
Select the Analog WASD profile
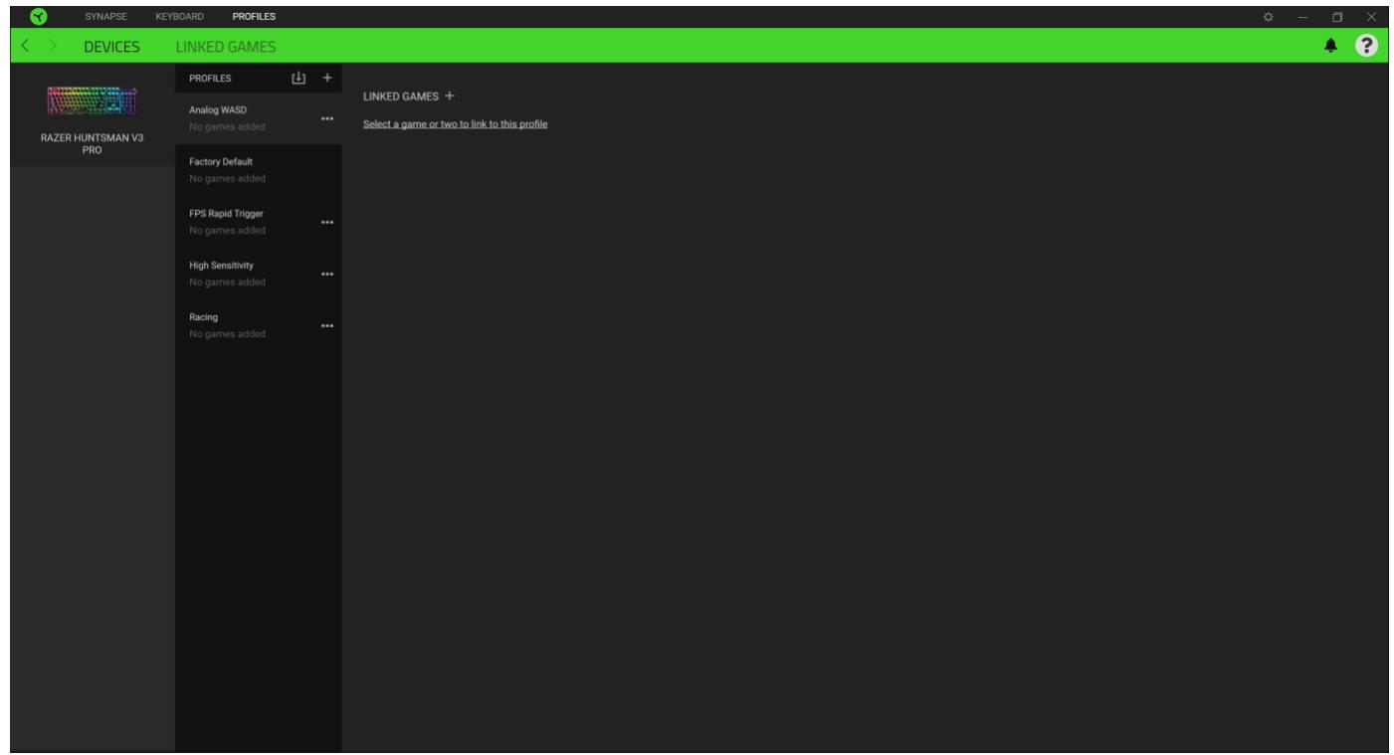point(259,117)
